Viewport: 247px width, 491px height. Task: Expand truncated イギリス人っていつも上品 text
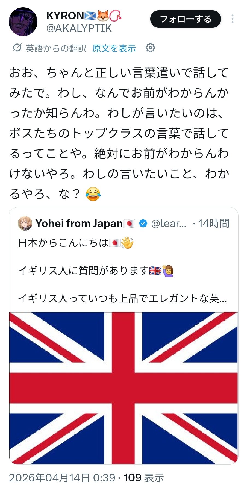point(122,298)
